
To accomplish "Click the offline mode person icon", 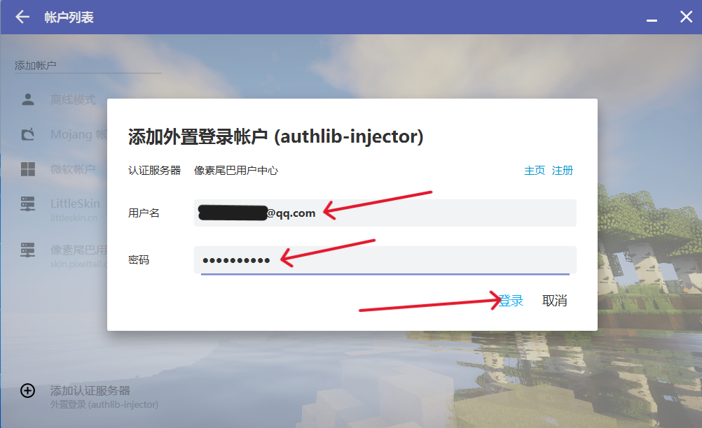I will click(28, 100).
